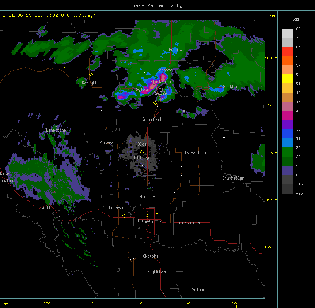Click the -50 tick on bottom axis
Image resolution: width=315 pixels, height=308 pixels.
(93, 303)
